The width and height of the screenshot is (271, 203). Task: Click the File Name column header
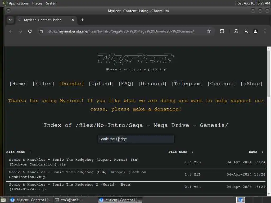[16, 152]
